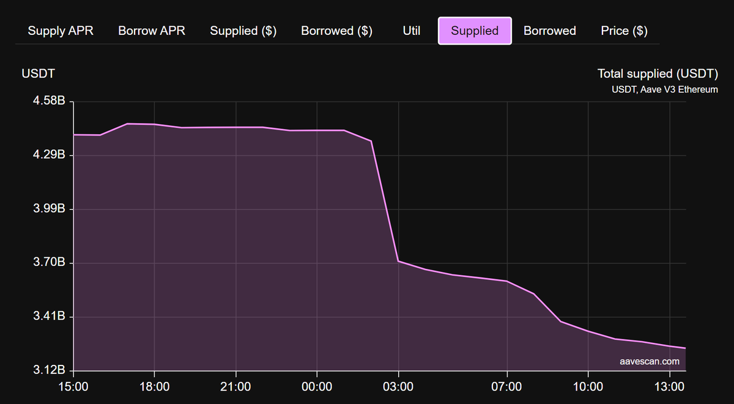Click the 03:00 time axis label
The height and width of the screenshot is (404, 734).
tap(398, 386)
